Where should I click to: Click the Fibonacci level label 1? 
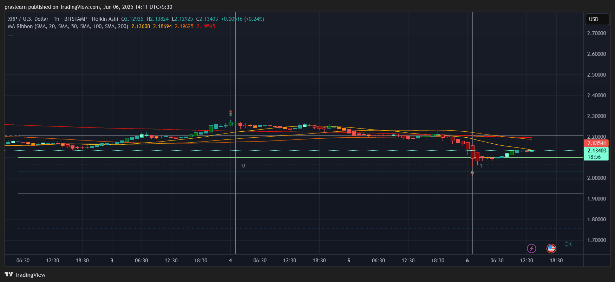coord(481,166)
